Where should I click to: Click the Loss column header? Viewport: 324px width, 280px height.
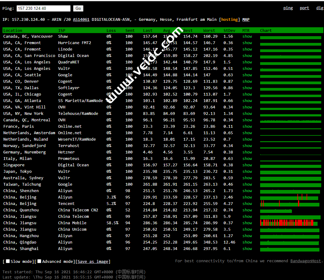[111, 30]
